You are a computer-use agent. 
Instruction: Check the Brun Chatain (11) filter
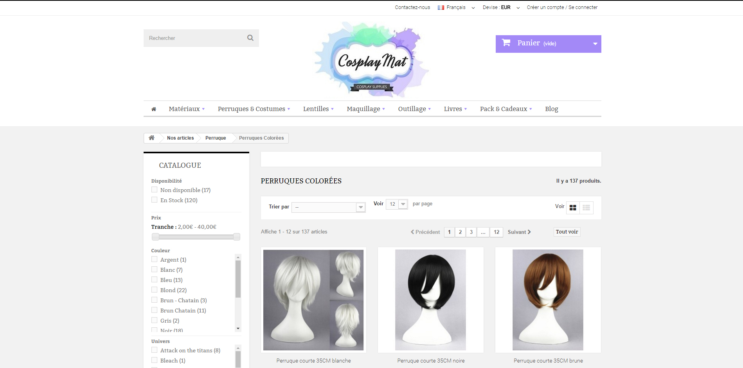tap(154, 310)
